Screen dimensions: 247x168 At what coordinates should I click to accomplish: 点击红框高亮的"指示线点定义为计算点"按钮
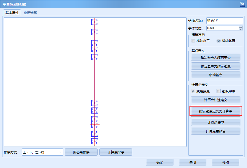pos(215,111)
